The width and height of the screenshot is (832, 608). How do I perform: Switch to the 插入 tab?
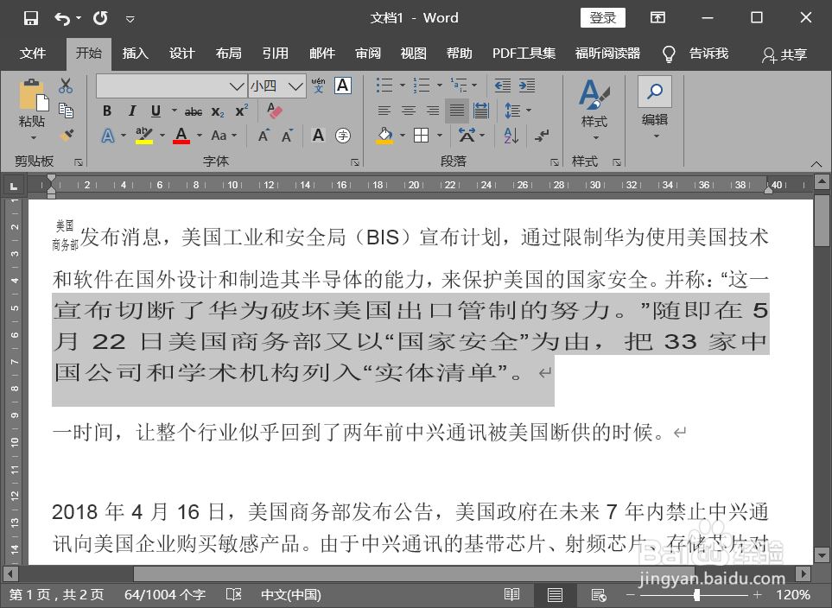136,54
